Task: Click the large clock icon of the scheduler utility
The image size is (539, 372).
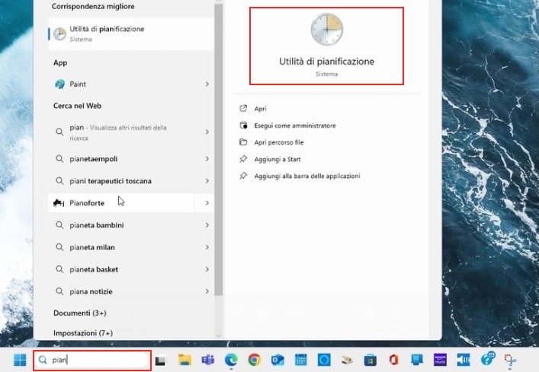Action: (x=326, y=30)
